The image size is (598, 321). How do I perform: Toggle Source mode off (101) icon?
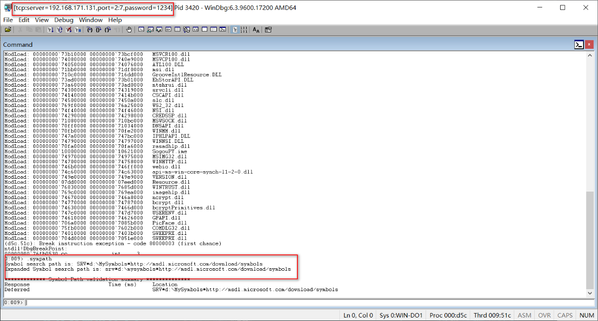click(244, 30)
